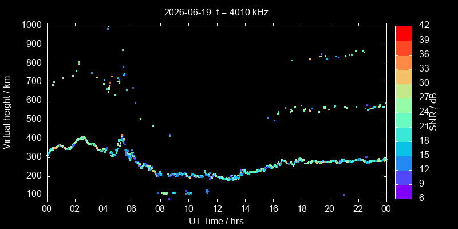Select the red 39-42 dB colorbar segment
The width and height of the screenshot is (458, 229).
[404, 33]
